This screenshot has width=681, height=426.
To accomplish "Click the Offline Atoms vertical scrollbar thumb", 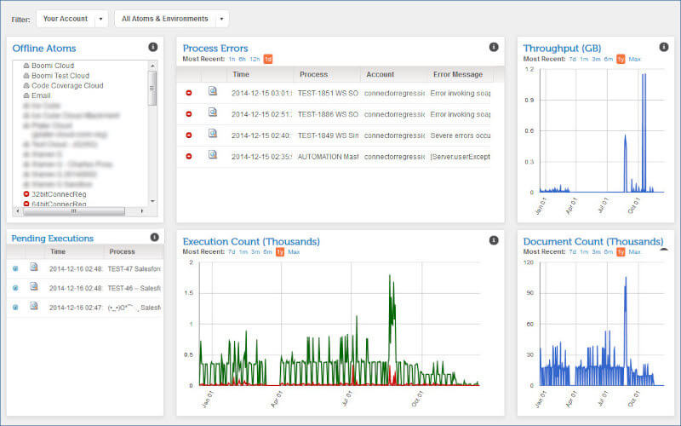I will [152, 87].
